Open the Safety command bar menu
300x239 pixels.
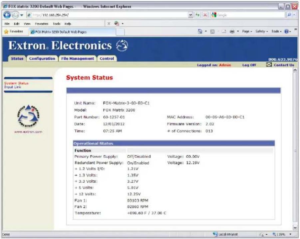tap(262, 31)
